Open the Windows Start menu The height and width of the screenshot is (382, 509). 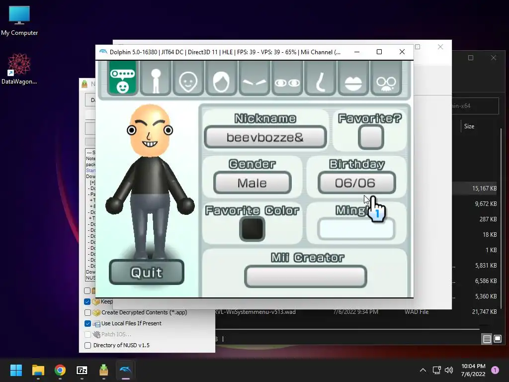point(16,370)
